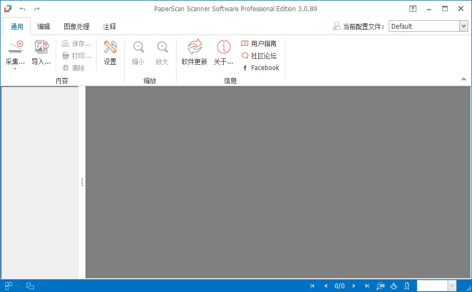Click the thumbnail layout icon in status bar
Screen dimensions: 472x292
click(x=8, y=286)
